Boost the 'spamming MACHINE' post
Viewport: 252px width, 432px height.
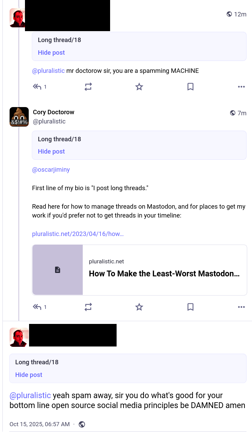point(88,87)
